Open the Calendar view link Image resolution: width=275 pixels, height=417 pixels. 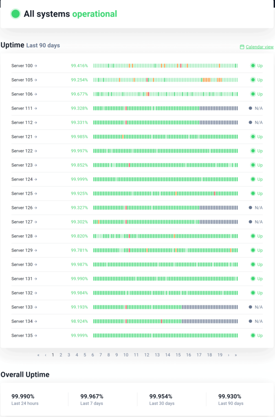(260, 47)
